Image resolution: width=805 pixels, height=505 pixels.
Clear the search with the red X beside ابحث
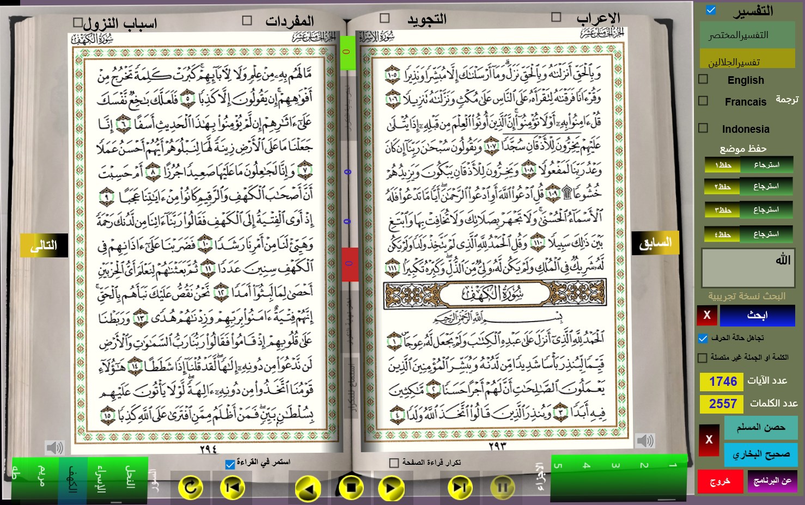[x=707, y=315]
